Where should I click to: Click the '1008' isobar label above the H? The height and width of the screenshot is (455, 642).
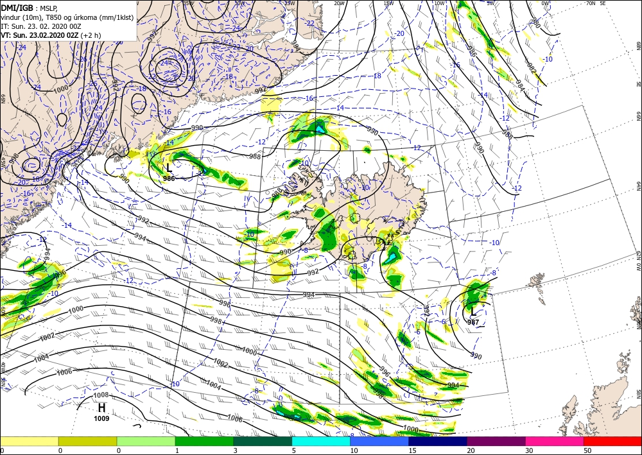click(101, 395)
